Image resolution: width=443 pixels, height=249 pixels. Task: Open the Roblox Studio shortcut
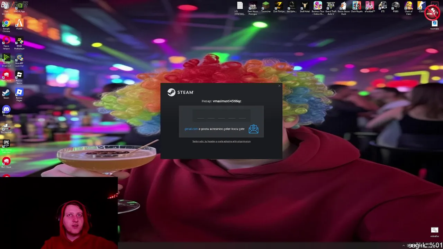click(x=19, y=78)
